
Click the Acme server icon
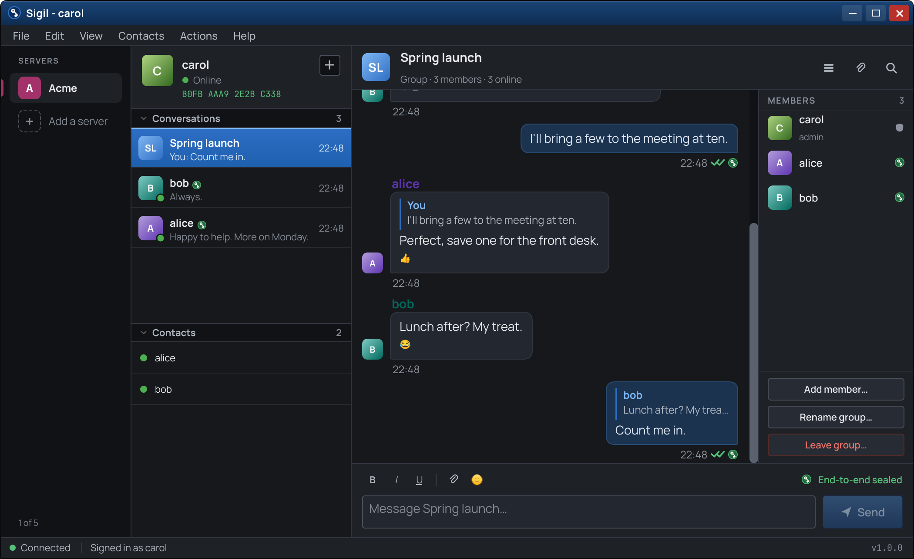(30, 88)
